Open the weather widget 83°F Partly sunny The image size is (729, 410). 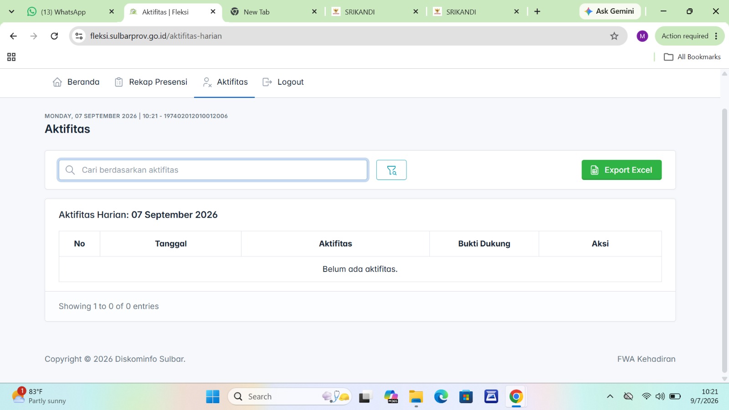[x=39, y=396]
